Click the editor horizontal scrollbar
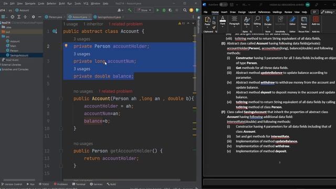336x189 pixels. (122, 180)
